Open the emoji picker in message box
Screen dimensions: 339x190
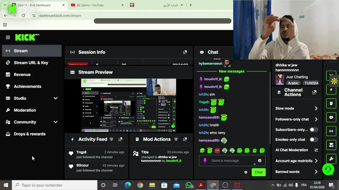point(260,160)
